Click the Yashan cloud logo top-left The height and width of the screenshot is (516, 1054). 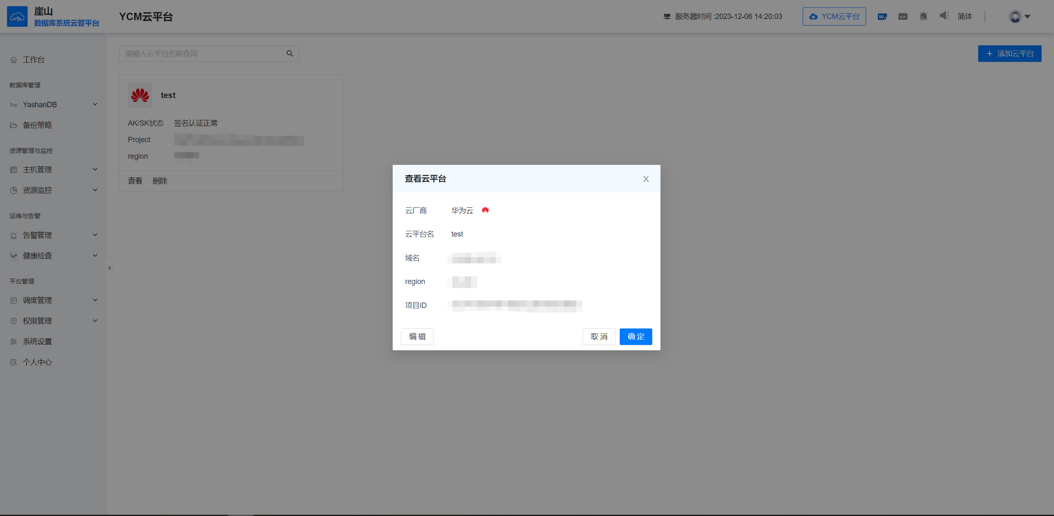17,16
